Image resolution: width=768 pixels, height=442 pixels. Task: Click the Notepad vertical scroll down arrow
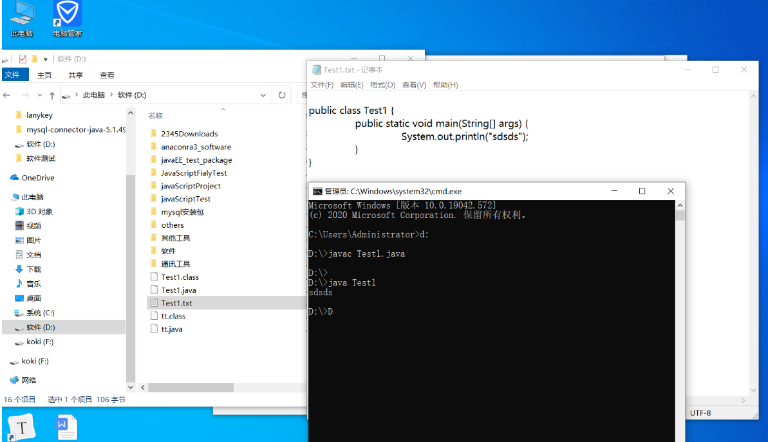tap(753, 391)
